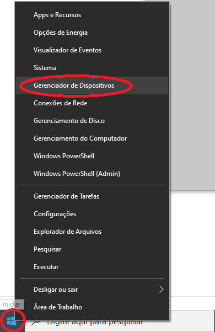Click the Windows Start button icon

click(x=12, y=321)
